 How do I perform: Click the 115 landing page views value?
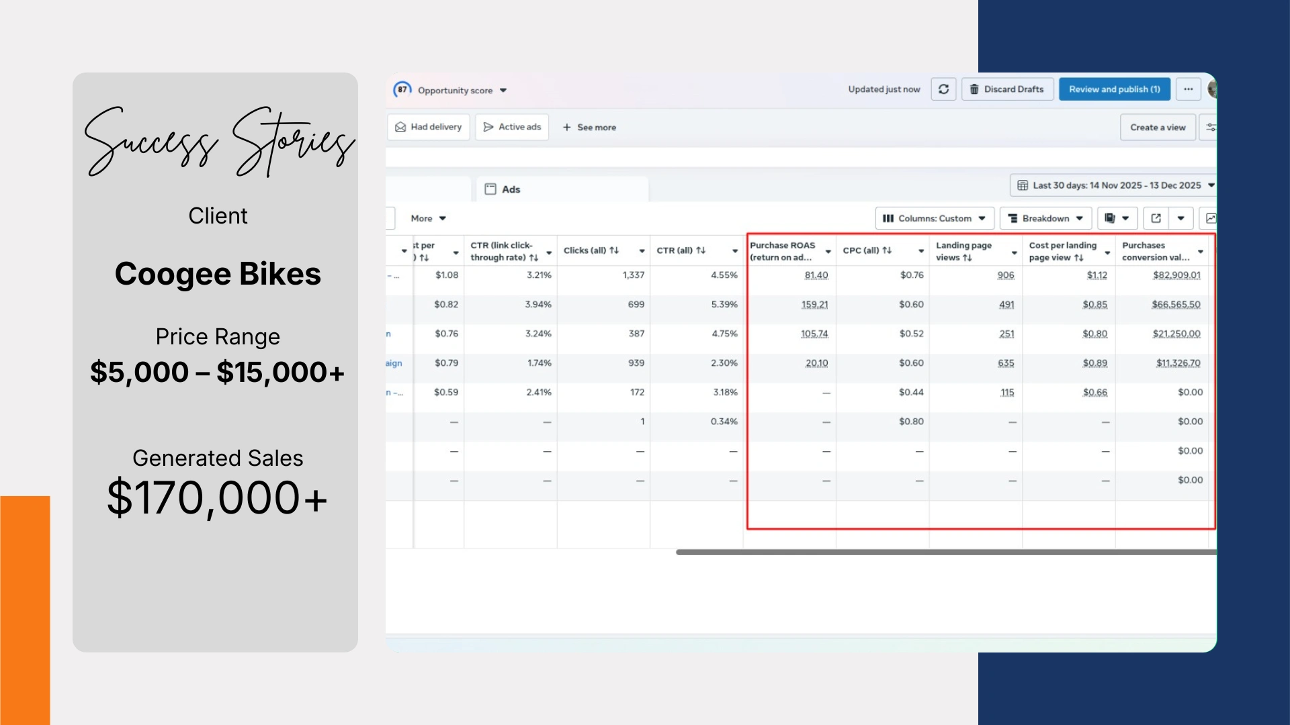coord(1007,393)
